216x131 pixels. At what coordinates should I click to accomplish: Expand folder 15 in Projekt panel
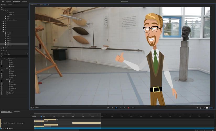(x=1, y=24)
